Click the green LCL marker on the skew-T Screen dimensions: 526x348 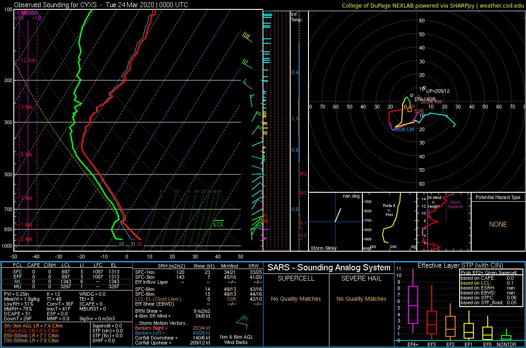(218, 224)
